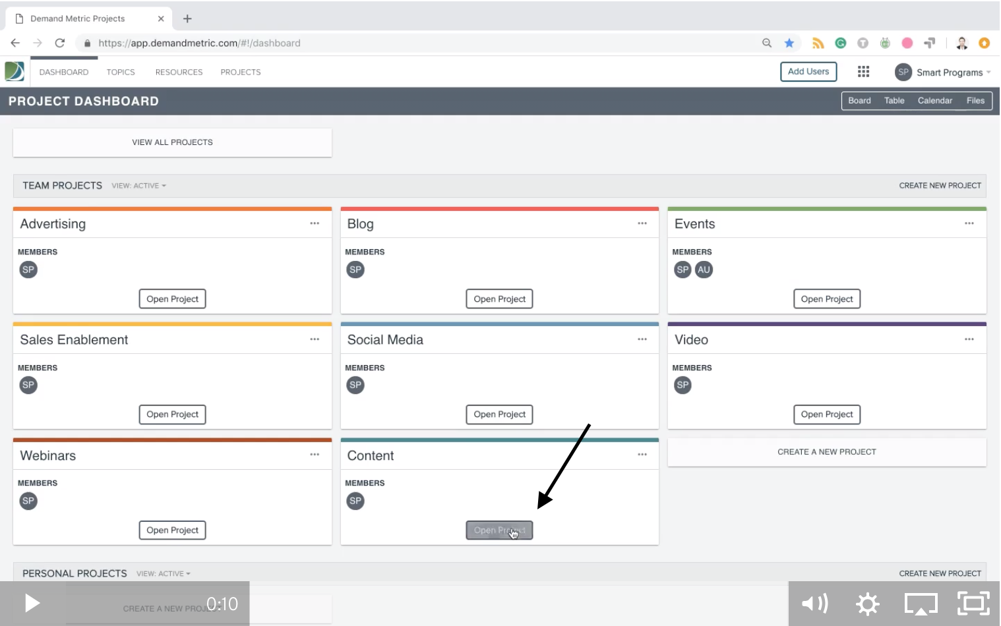Screen dimensions: 1001x626
Task: Open Social Media options menu
Action: [x=642, y=339]
